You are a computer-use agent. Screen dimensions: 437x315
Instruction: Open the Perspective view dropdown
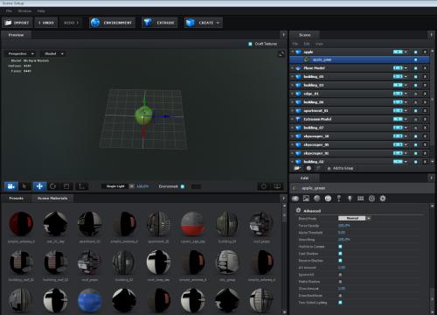[x=21, y=53]
